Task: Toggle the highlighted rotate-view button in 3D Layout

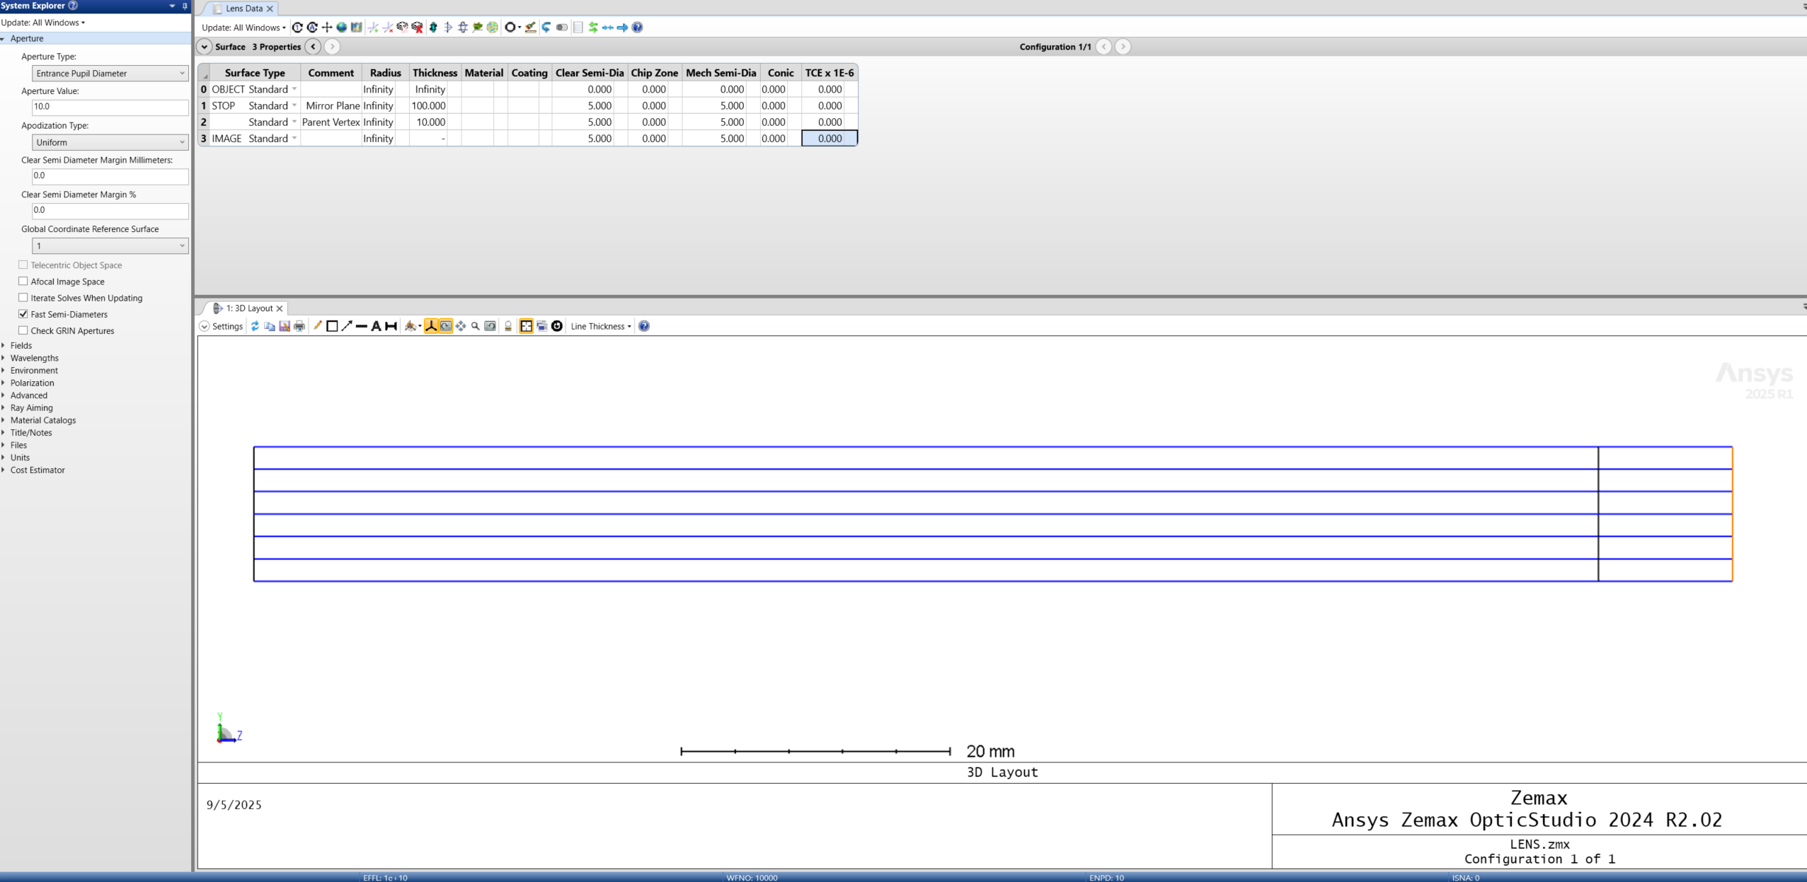Action: point(446,326)
